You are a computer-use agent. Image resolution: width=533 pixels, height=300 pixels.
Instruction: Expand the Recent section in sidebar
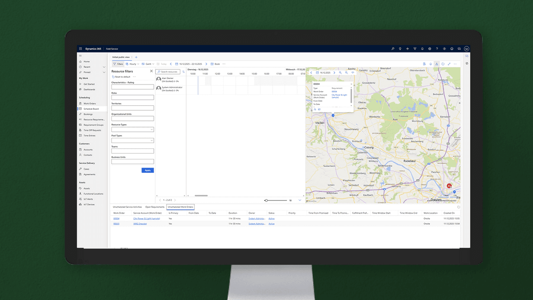tap(104, 67)
